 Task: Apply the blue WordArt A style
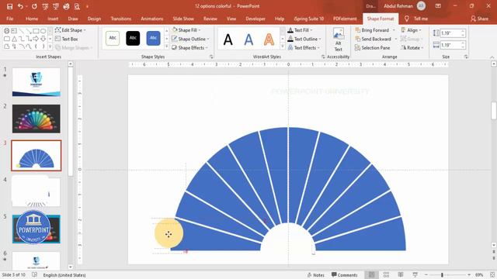248,40
